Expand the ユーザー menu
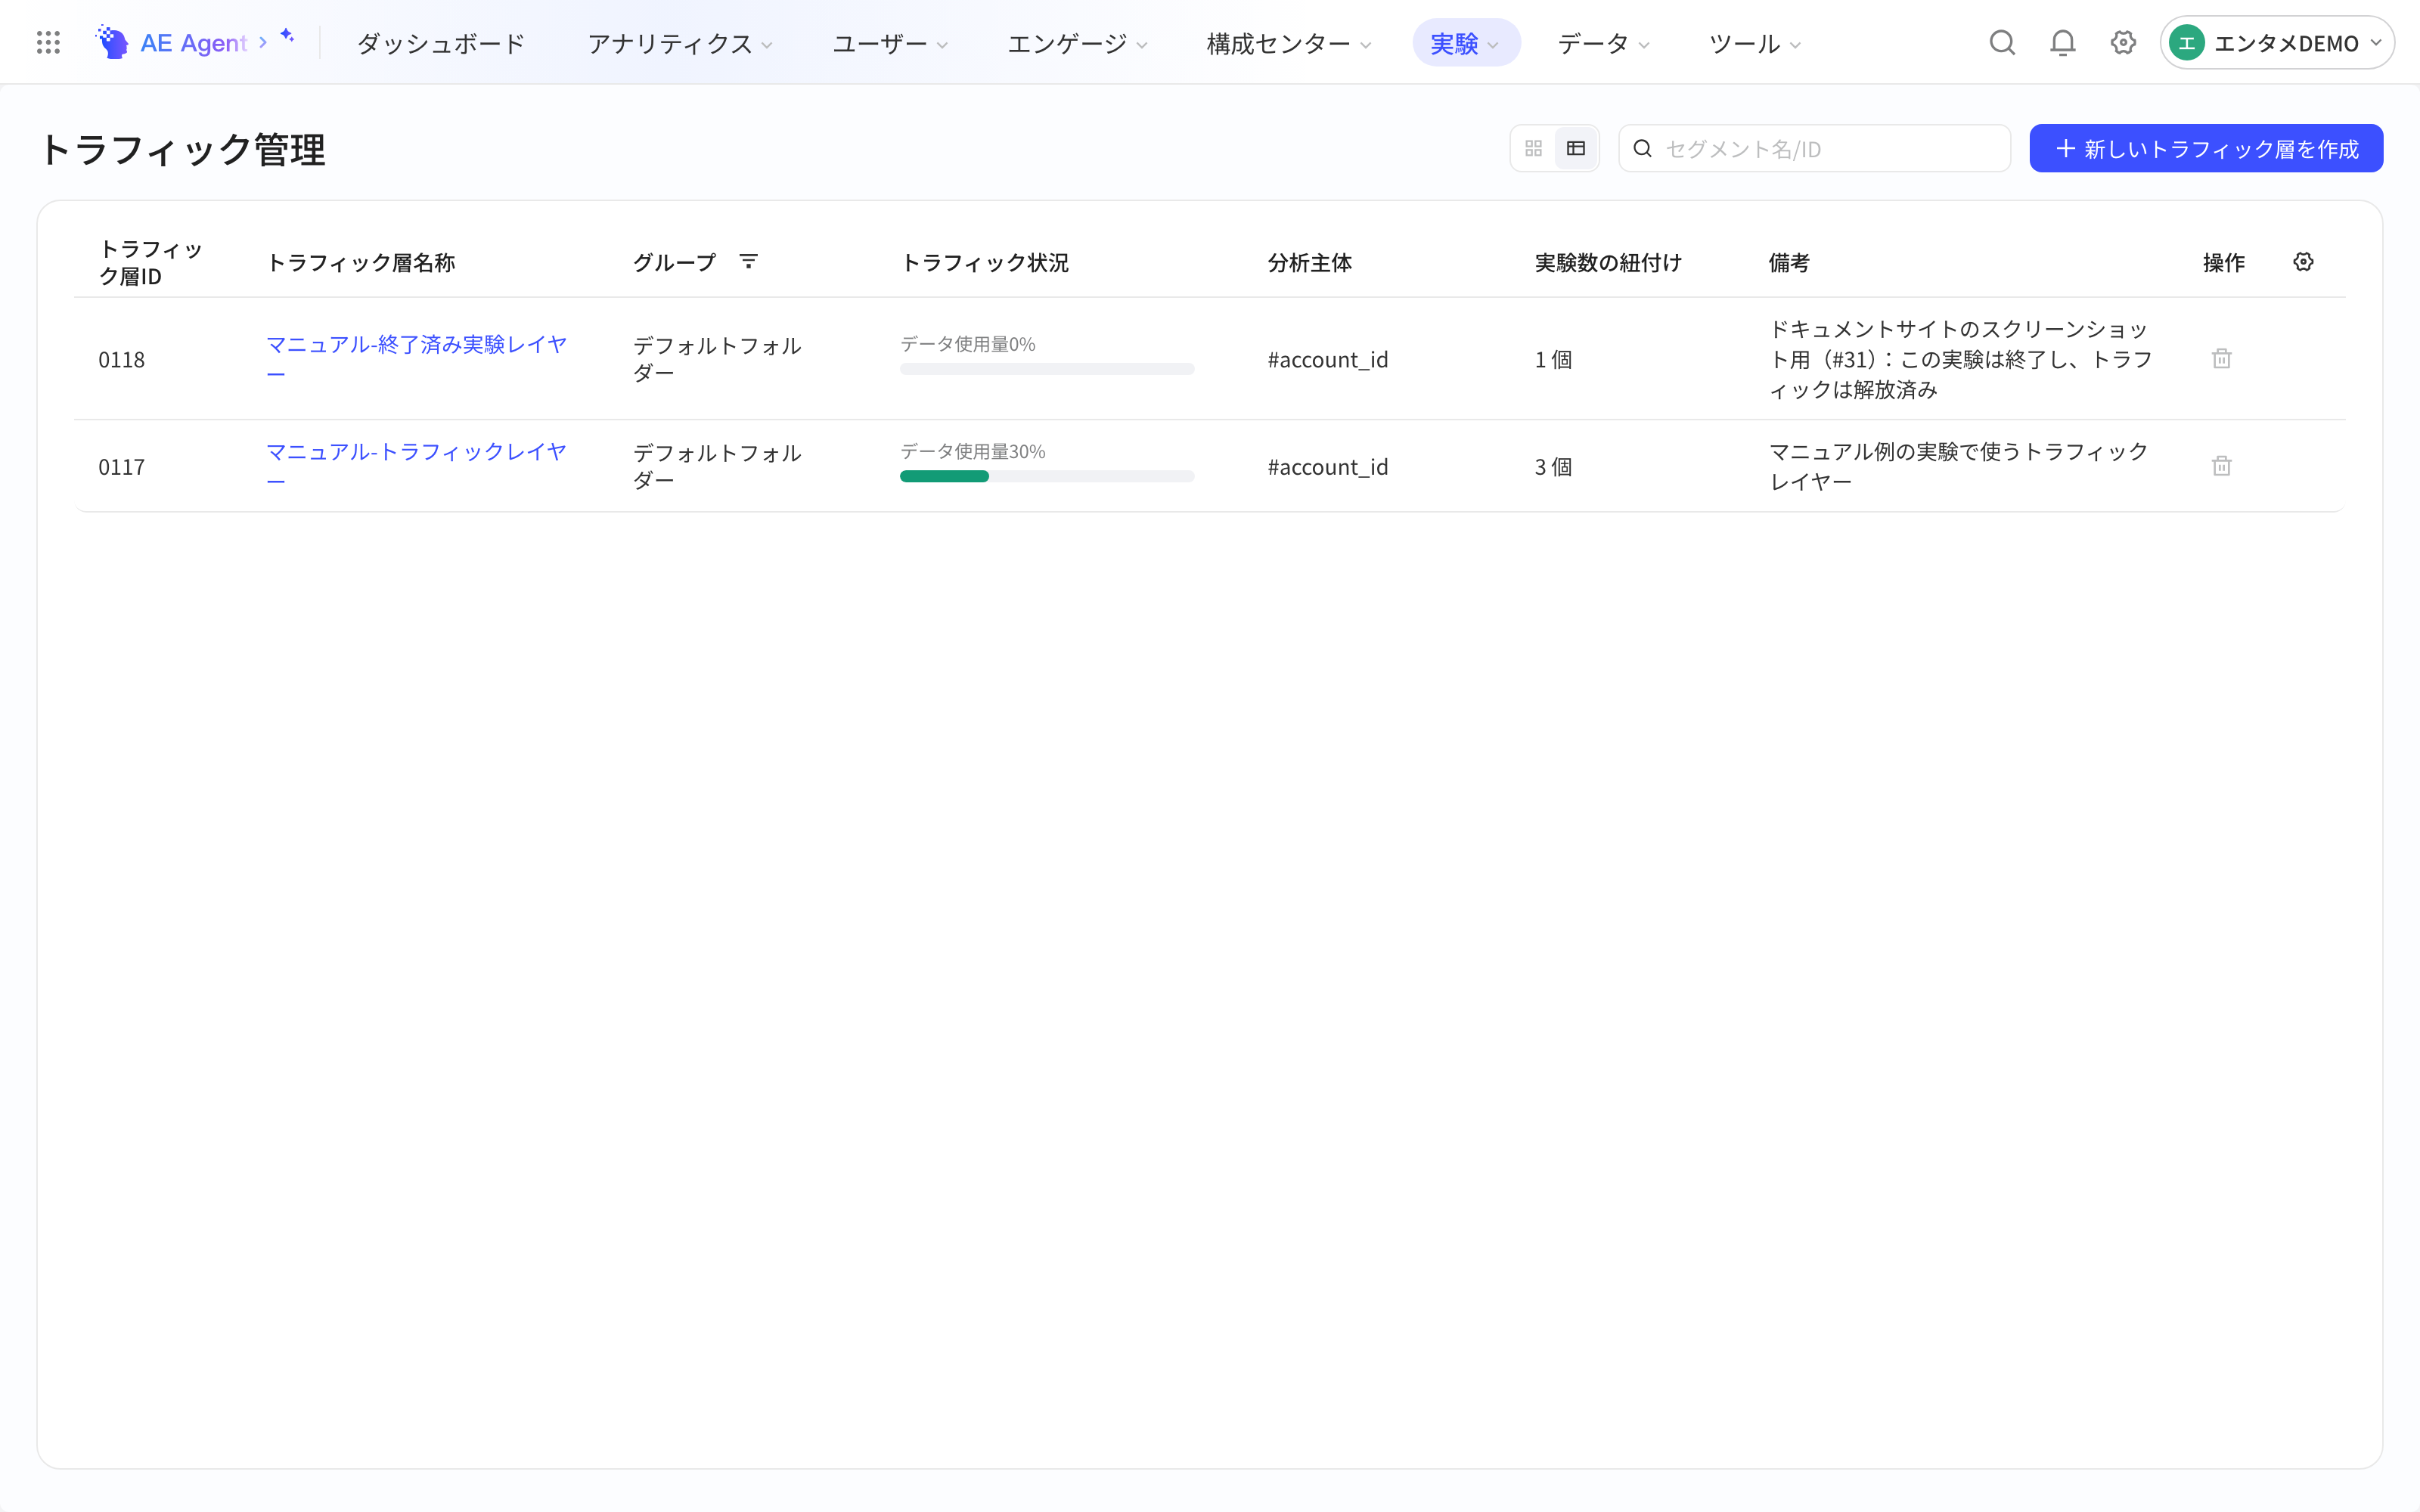 [x=890, y=44]
